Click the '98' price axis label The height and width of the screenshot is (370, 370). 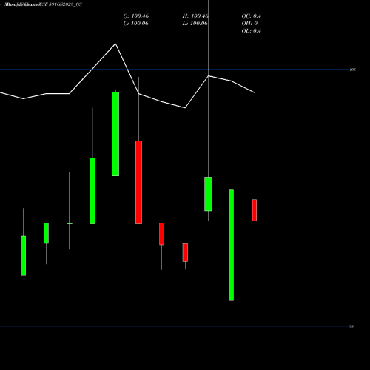351,326
